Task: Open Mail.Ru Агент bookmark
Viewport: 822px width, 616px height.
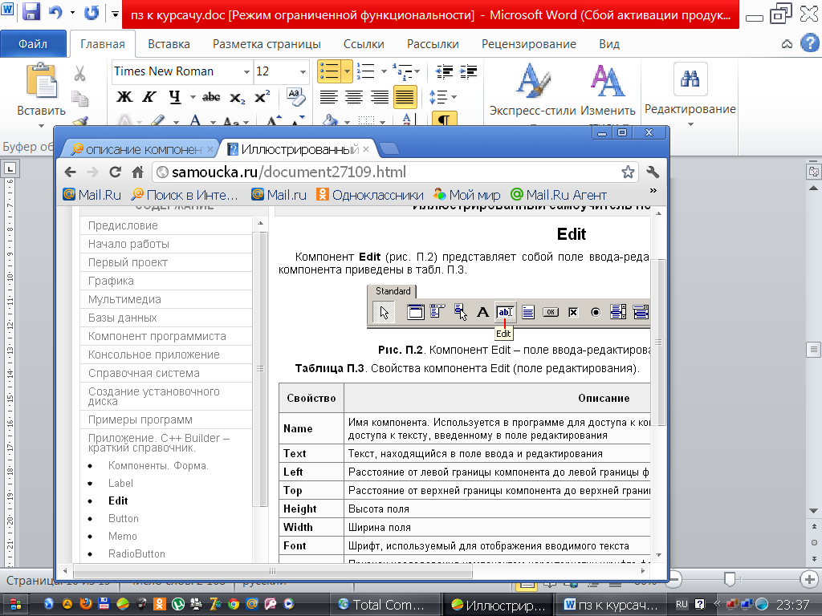Action: coord(559,195)
